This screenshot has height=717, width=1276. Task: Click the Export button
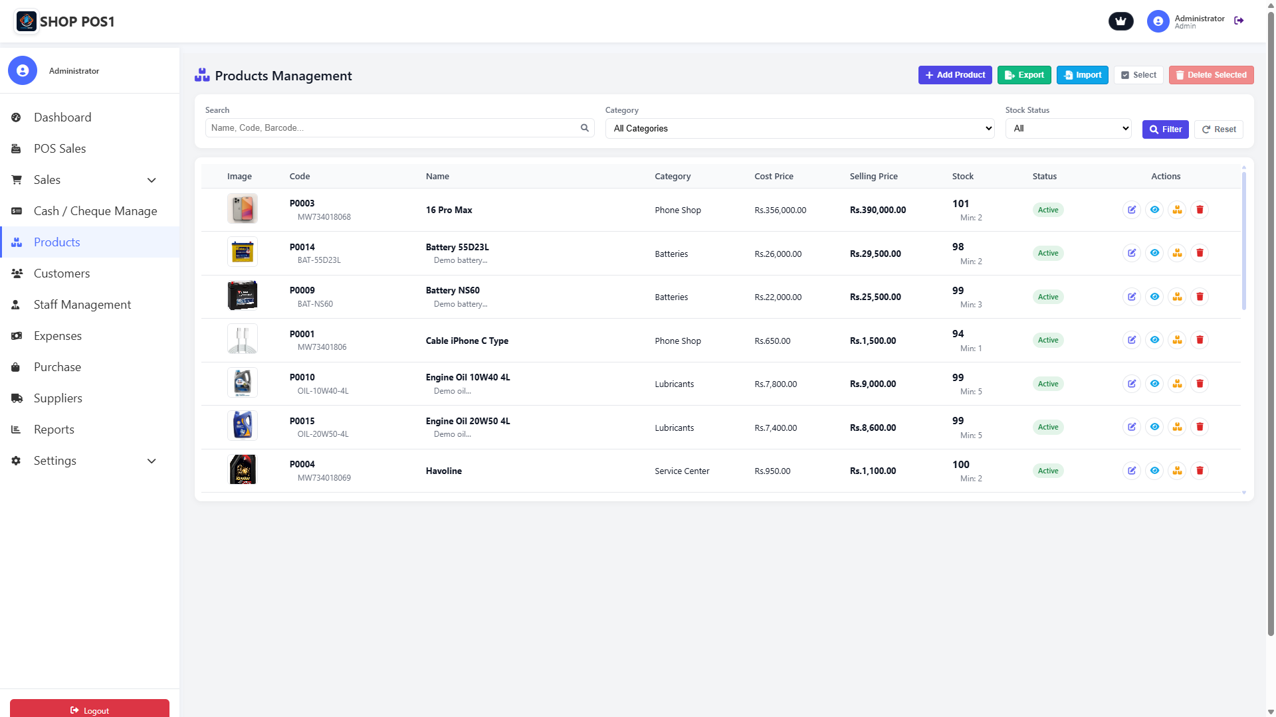tap(1023, 75)
